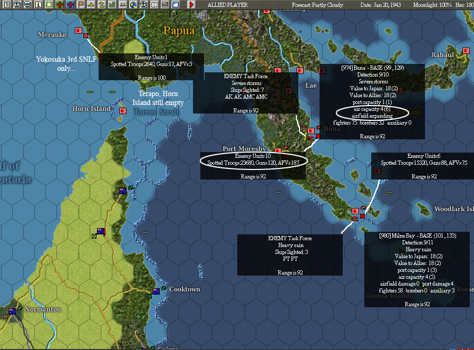Click the white star on green icon
This screenshot has height=350, width=474.
[x=49, y=5]
